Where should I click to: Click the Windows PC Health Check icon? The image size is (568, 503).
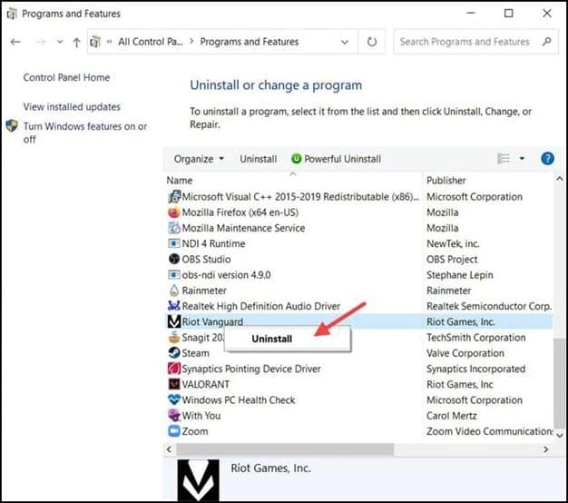(x=174, y=400)
